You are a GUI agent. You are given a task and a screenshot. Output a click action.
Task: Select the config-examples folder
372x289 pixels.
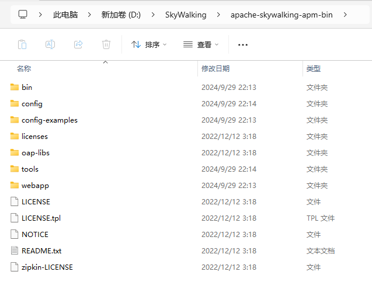coord(49,120)
